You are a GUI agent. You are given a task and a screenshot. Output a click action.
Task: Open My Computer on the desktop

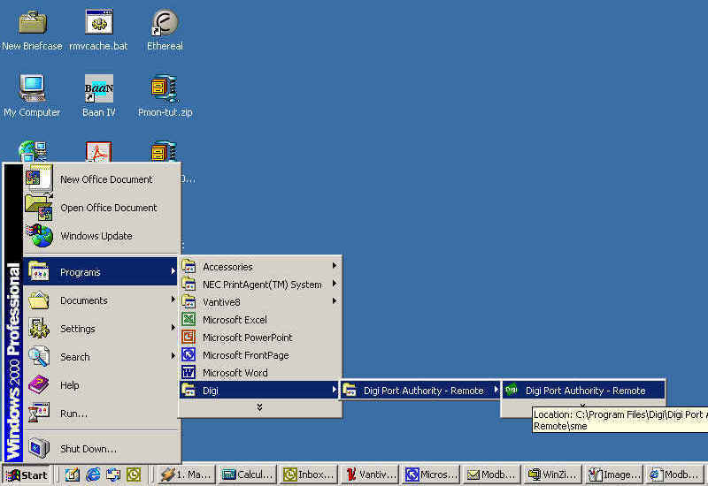[32, 89]
